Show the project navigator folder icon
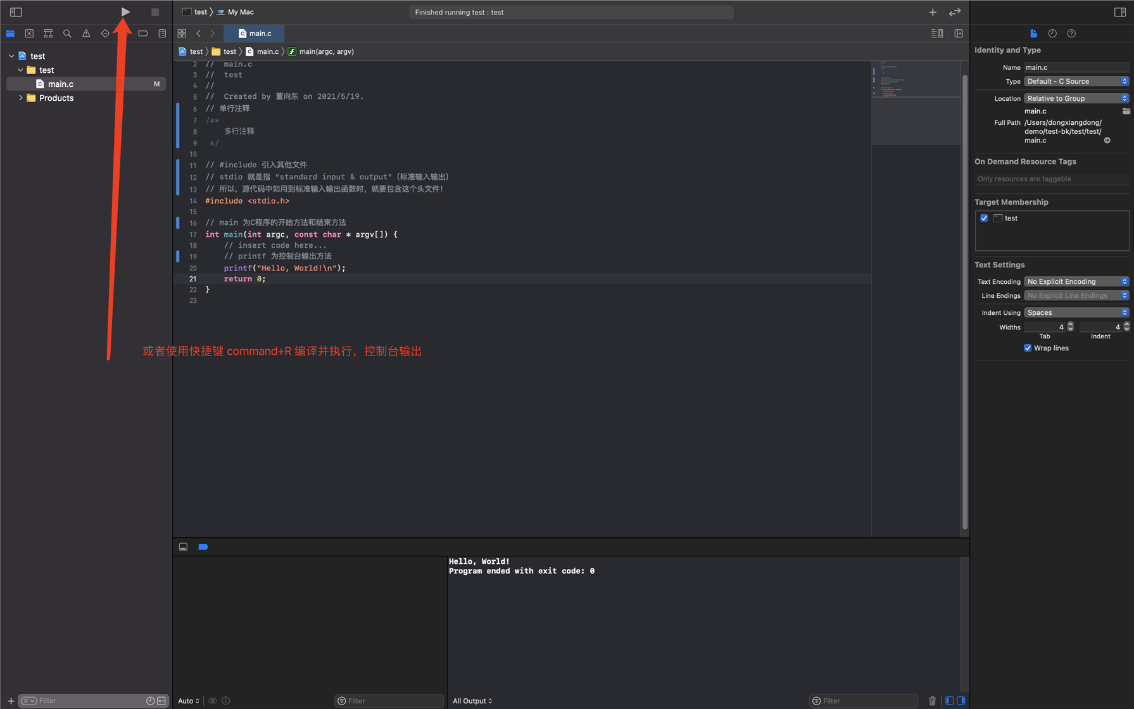The image size is (1134, 709). point(10,34)
